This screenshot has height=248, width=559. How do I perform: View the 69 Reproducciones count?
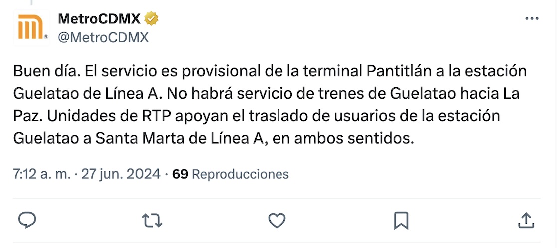pyautogui.click(x=231, y=174)
